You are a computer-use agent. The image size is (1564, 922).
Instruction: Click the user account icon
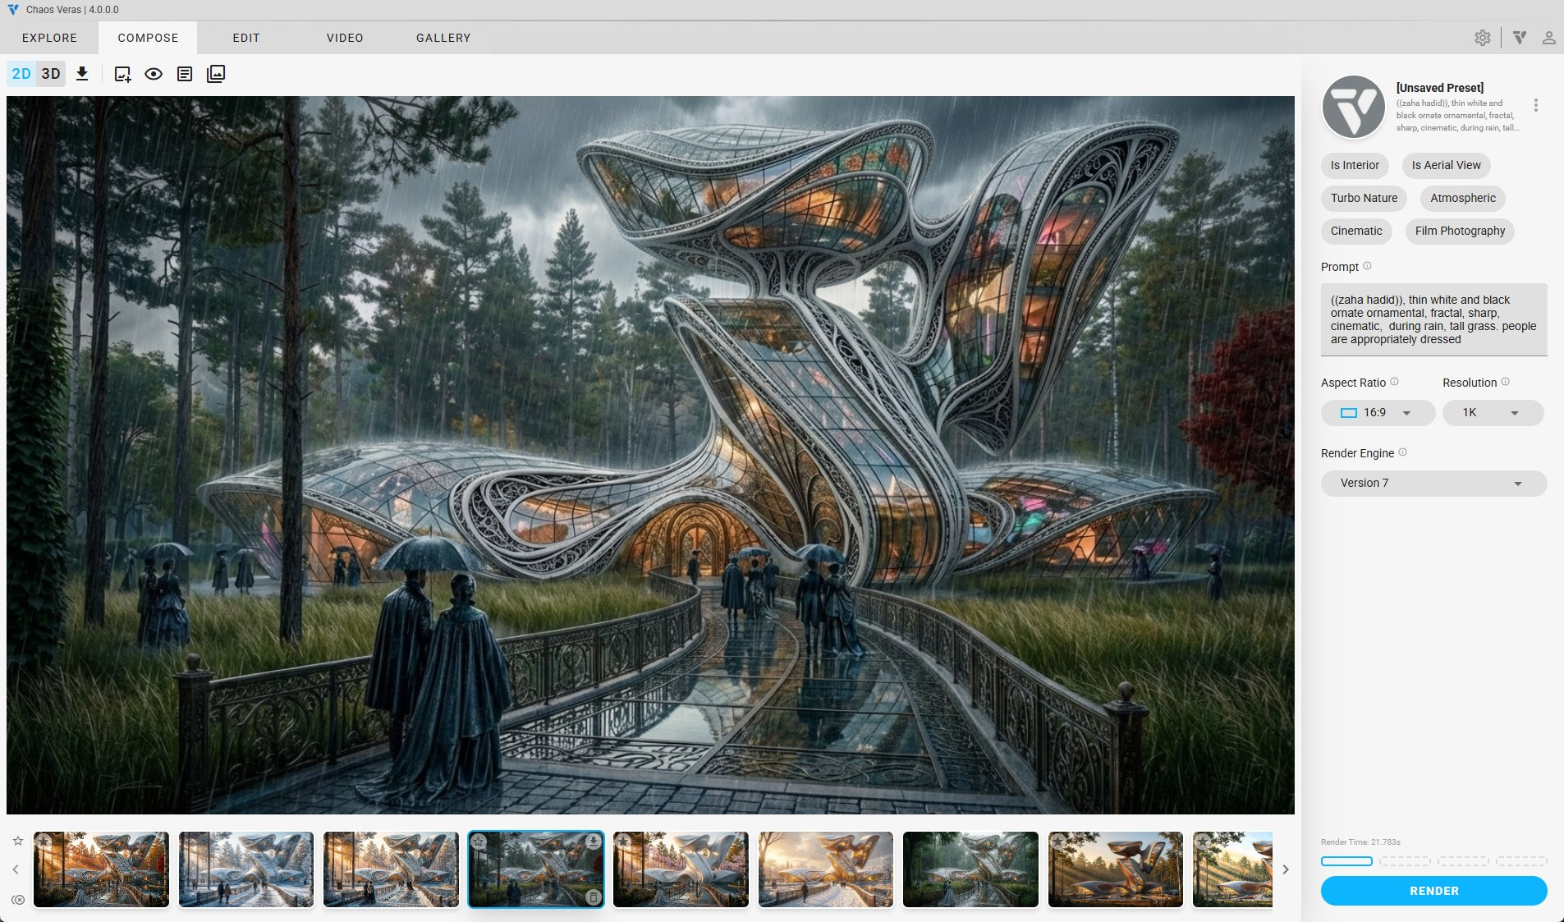1548,38
